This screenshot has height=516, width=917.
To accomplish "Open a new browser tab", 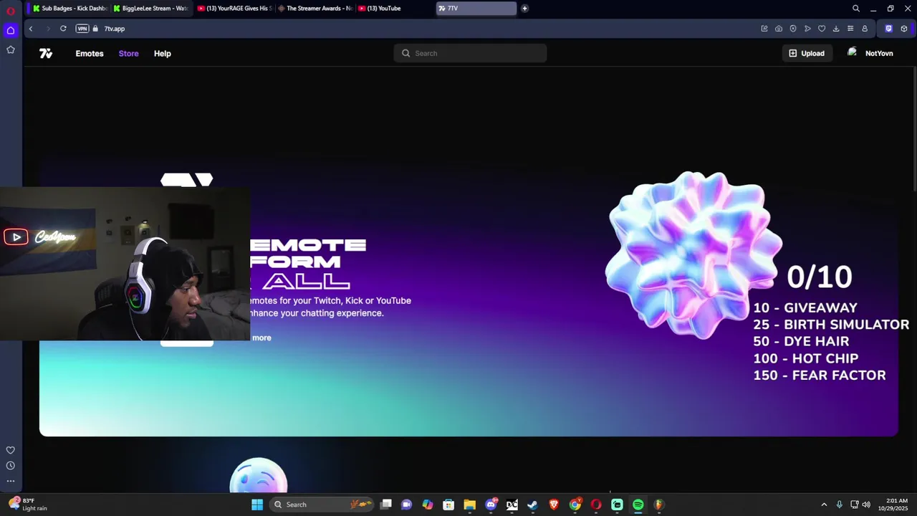I will click(524, 9).
